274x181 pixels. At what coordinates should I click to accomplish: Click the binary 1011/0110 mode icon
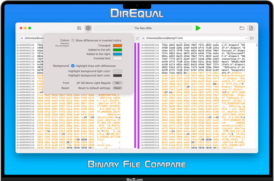[79, 28]
